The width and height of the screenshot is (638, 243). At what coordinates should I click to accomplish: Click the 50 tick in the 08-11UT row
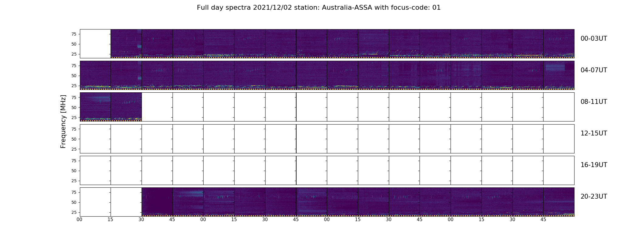pos(74,108)
